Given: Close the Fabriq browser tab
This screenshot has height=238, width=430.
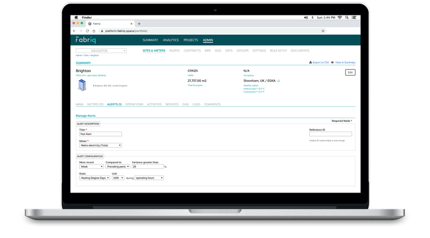Looking at the screenshot, I should click(x=131, y=24).
